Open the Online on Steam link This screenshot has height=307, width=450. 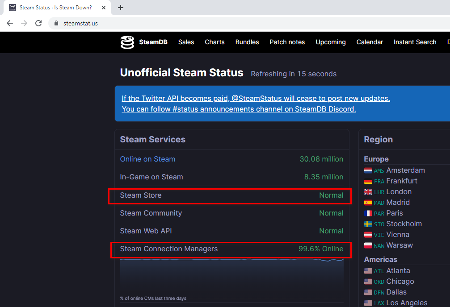[x=147, y=159]
